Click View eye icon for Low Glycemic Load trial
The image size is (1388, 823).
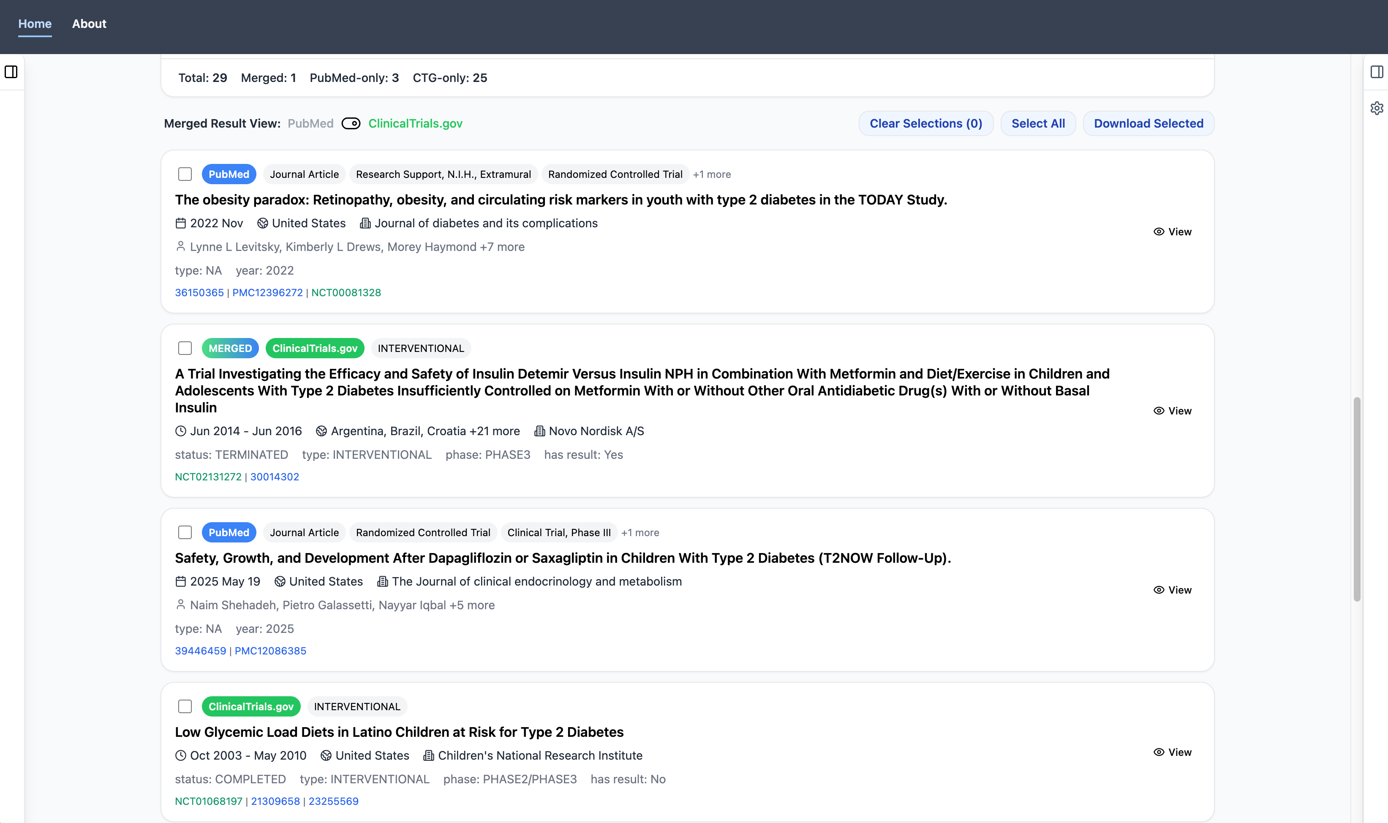(x=1159, y=752)
